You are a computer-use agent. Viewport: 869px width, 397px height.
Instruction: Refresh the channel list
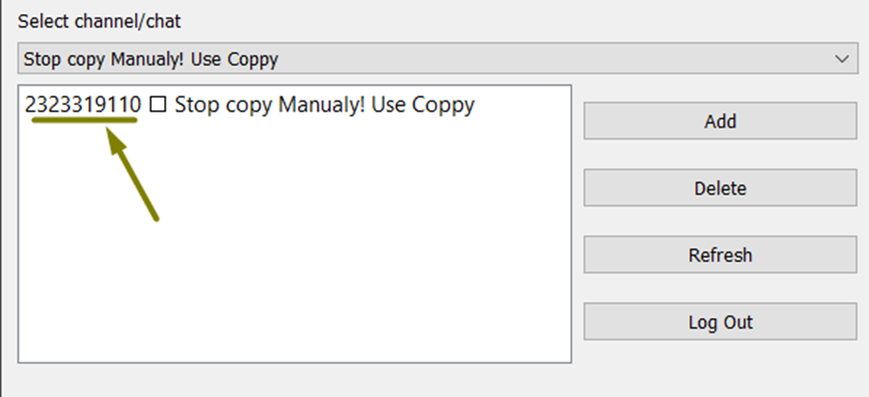[720, 255]
